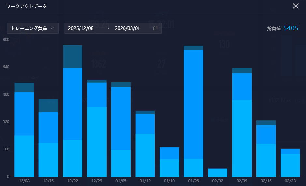Edit the start date 2025/12/08
Image resolution: width=306 pixels, height=186 pixels.
(x=81, y=28)
